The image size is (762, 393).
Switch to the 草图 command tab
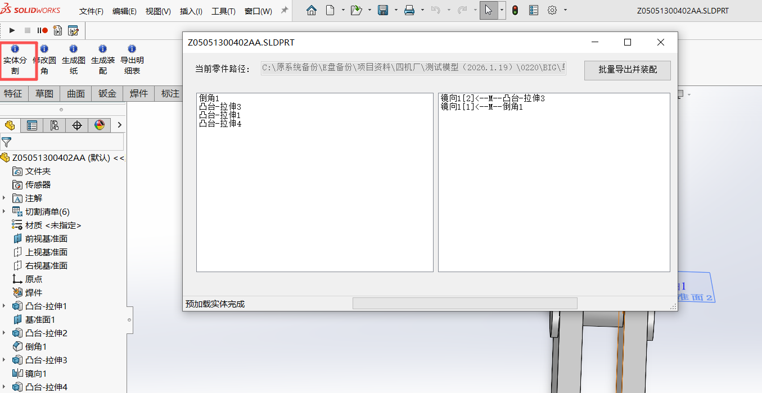(44, 93)
